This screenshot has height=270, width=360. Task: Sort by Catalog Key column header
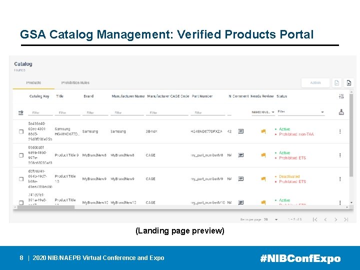[39, 96]
